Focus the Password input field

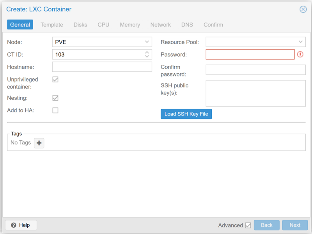[250, 54]
